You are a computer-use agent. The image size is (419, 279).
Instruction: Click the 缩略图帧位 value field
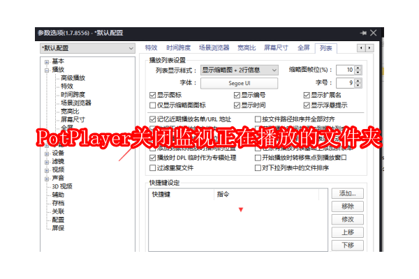[x=345, y=70]
